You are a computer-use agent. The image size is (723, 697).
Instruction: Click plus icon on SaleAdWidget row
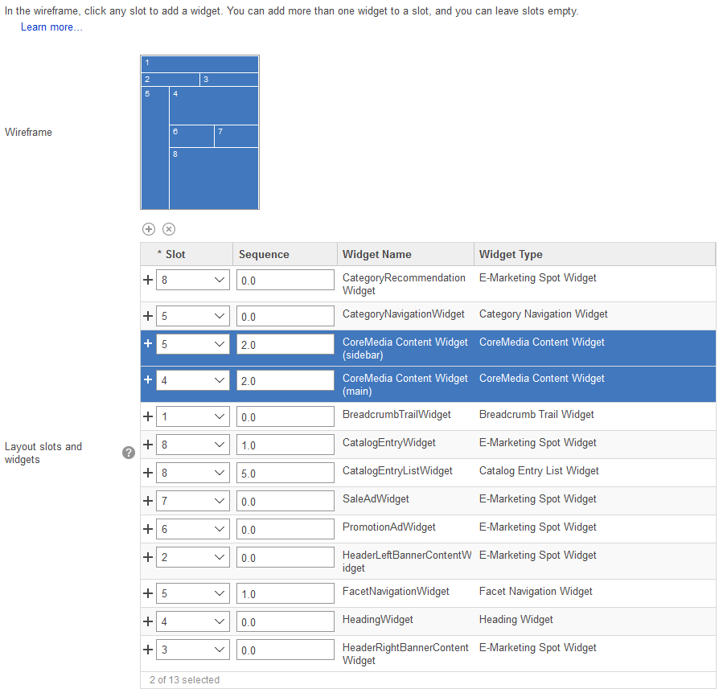[x=148, y=500]
